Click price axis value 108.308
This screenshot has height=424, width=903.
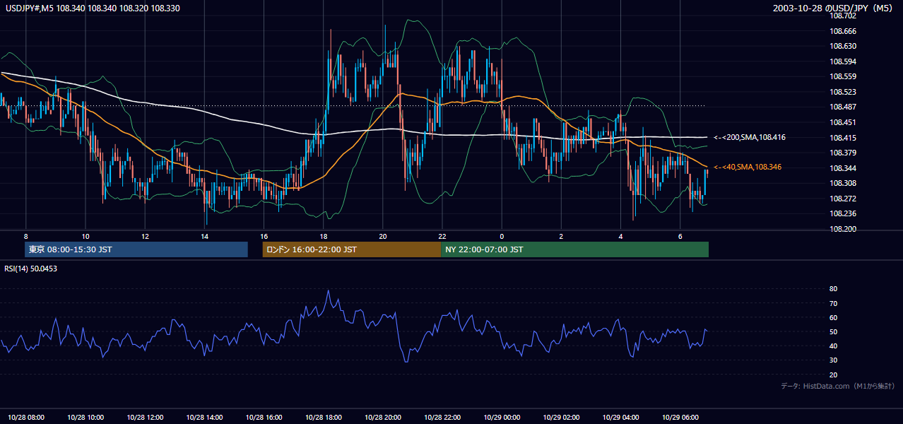coord(842,183)
